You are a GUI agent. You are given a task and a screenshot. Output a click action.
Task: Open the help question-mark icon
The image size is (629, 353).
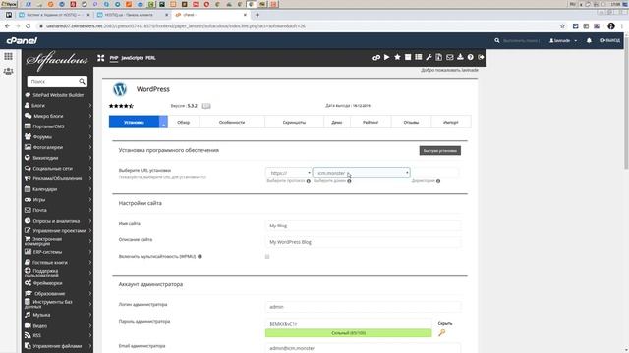click(470, 57)
